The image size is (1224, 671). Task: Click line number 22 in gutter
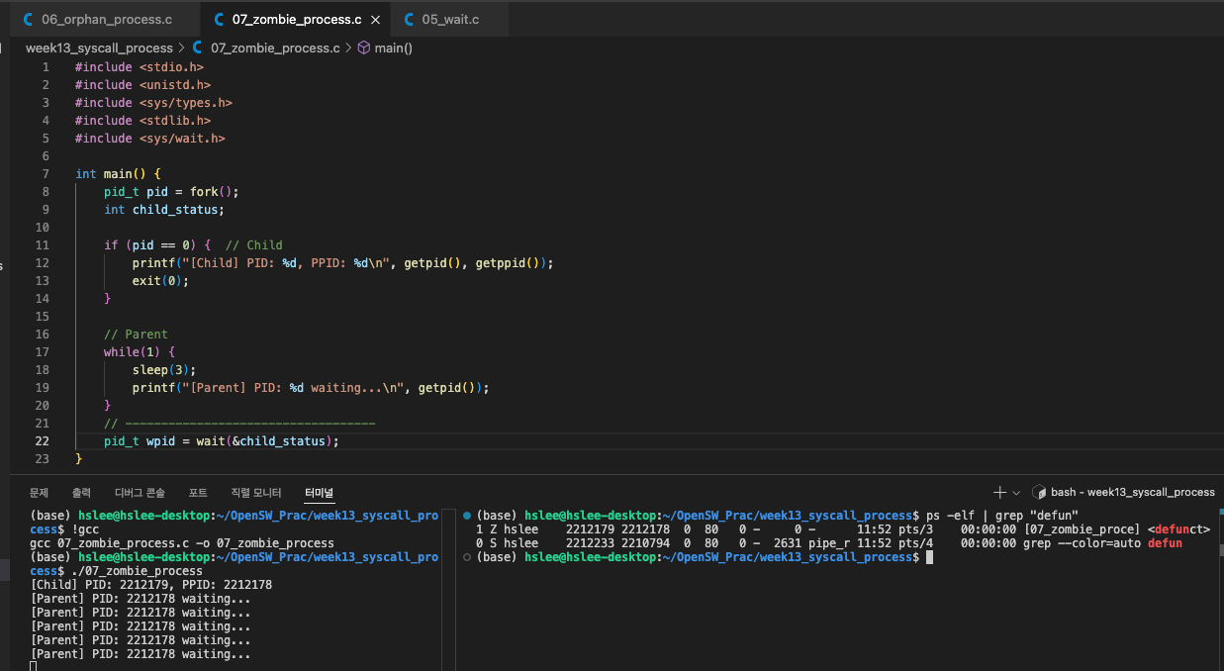coord(42,441)
